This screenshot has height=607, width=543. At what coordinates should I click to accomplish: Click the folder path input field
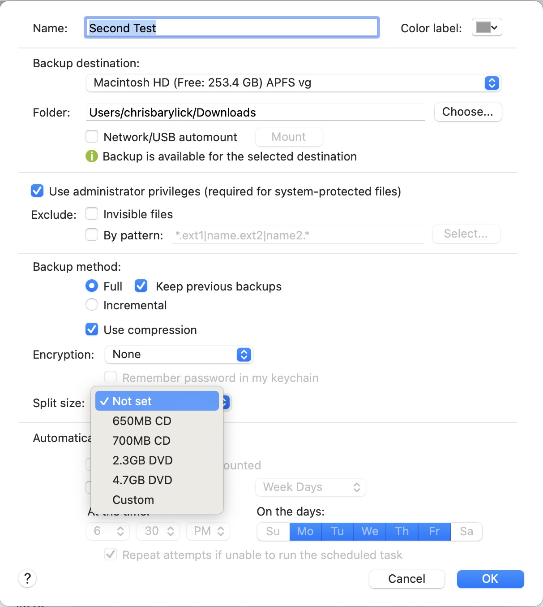(255, 112)
